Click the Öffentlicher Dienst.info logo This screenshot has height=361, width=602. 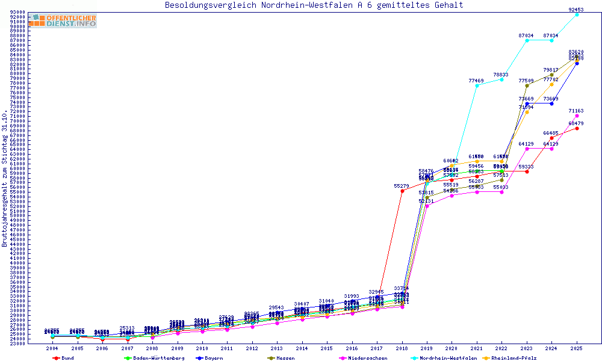[62, 21]
